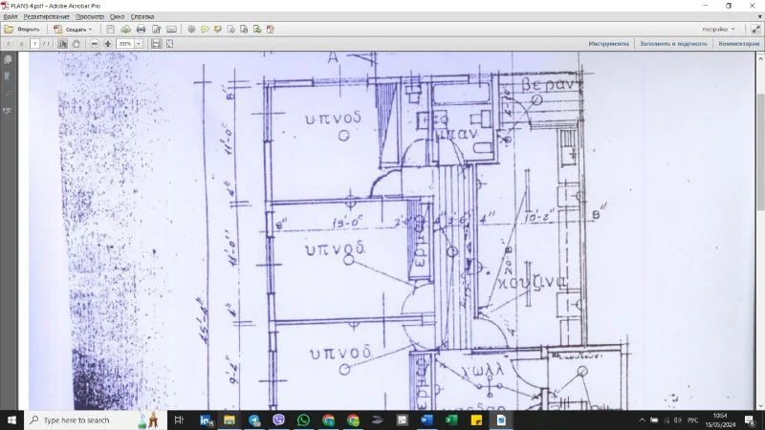
Task: Open the Просмотр menu
Action: point(90,17)
